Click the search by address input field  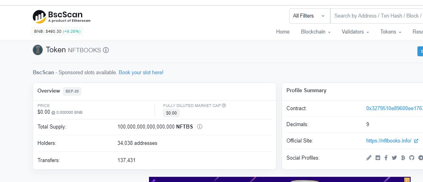[x=377, y=16]
